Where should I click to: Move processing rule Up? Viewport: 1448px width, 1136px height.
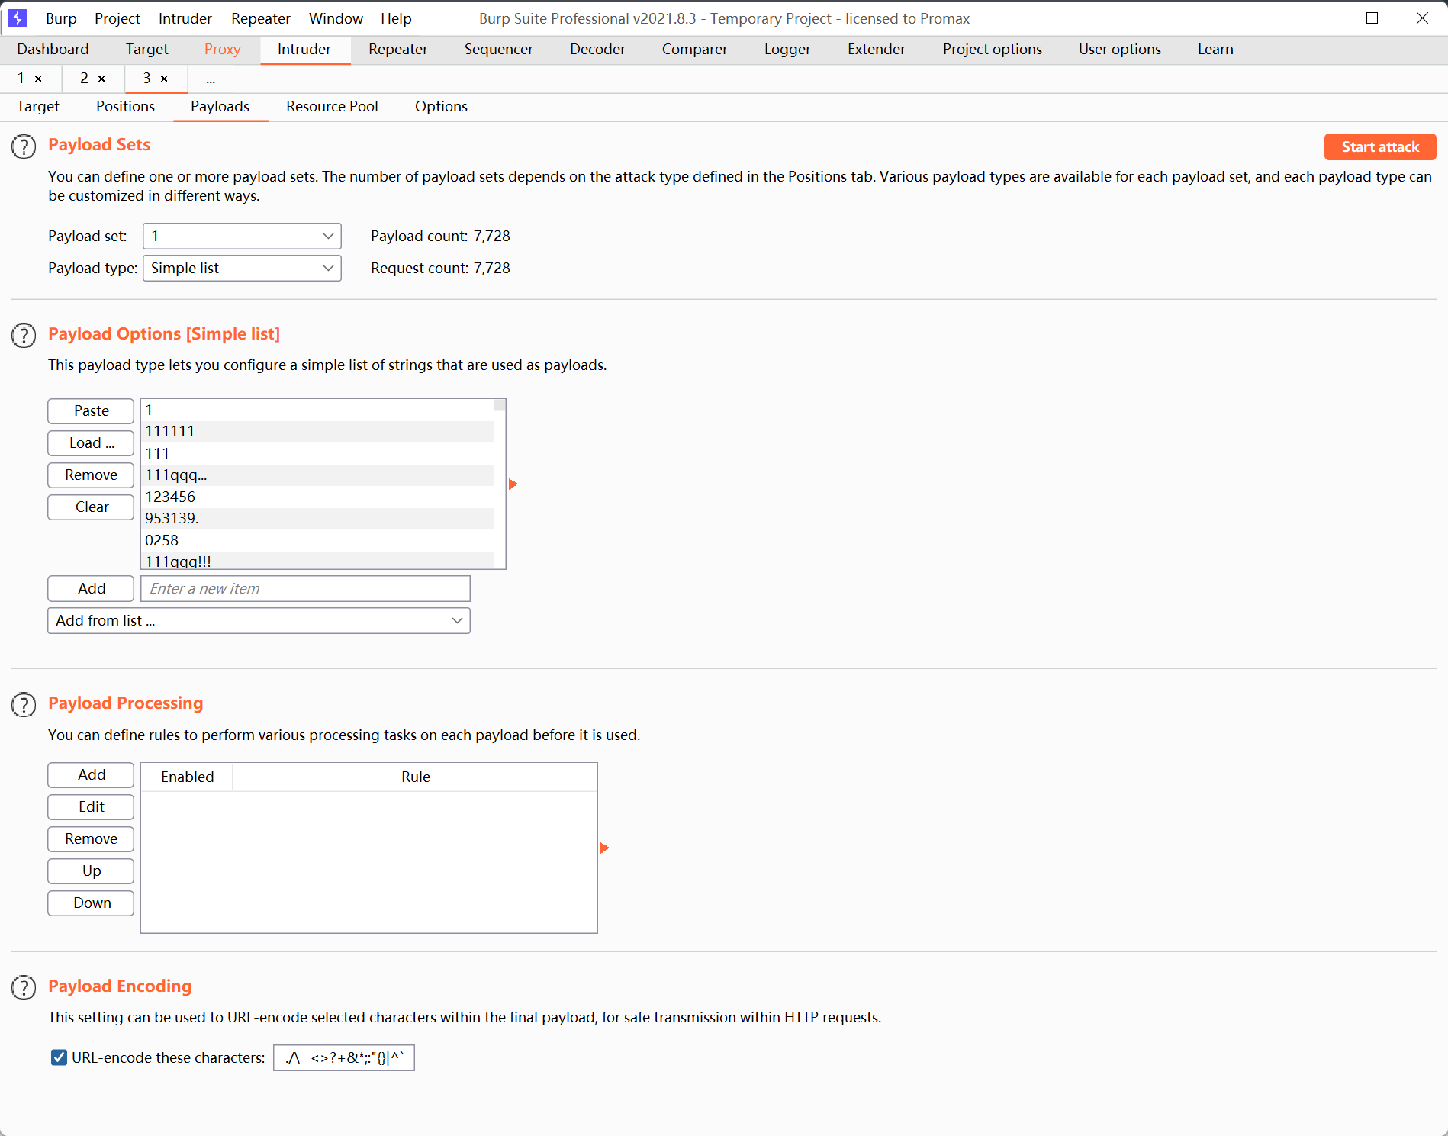coord(91,871)
